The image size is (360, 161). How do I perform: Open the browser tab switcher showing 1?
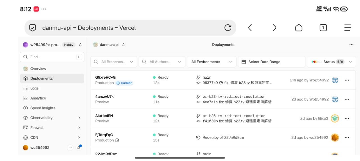pos(323,28)
